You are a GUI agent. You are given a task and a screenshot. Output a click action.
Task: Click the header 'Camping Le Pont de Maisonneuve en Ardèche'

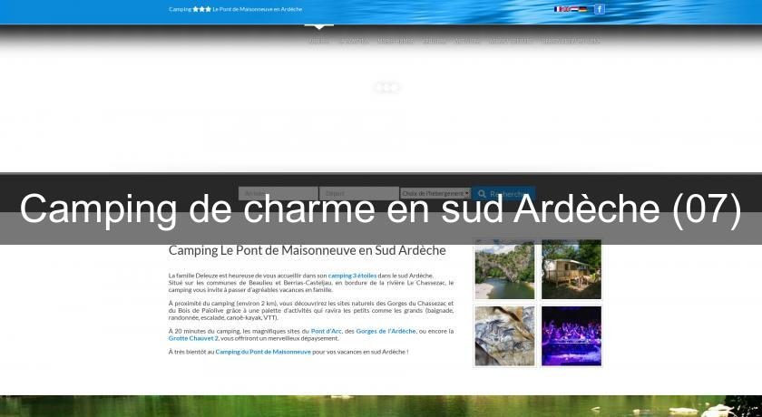coord(236,9)
